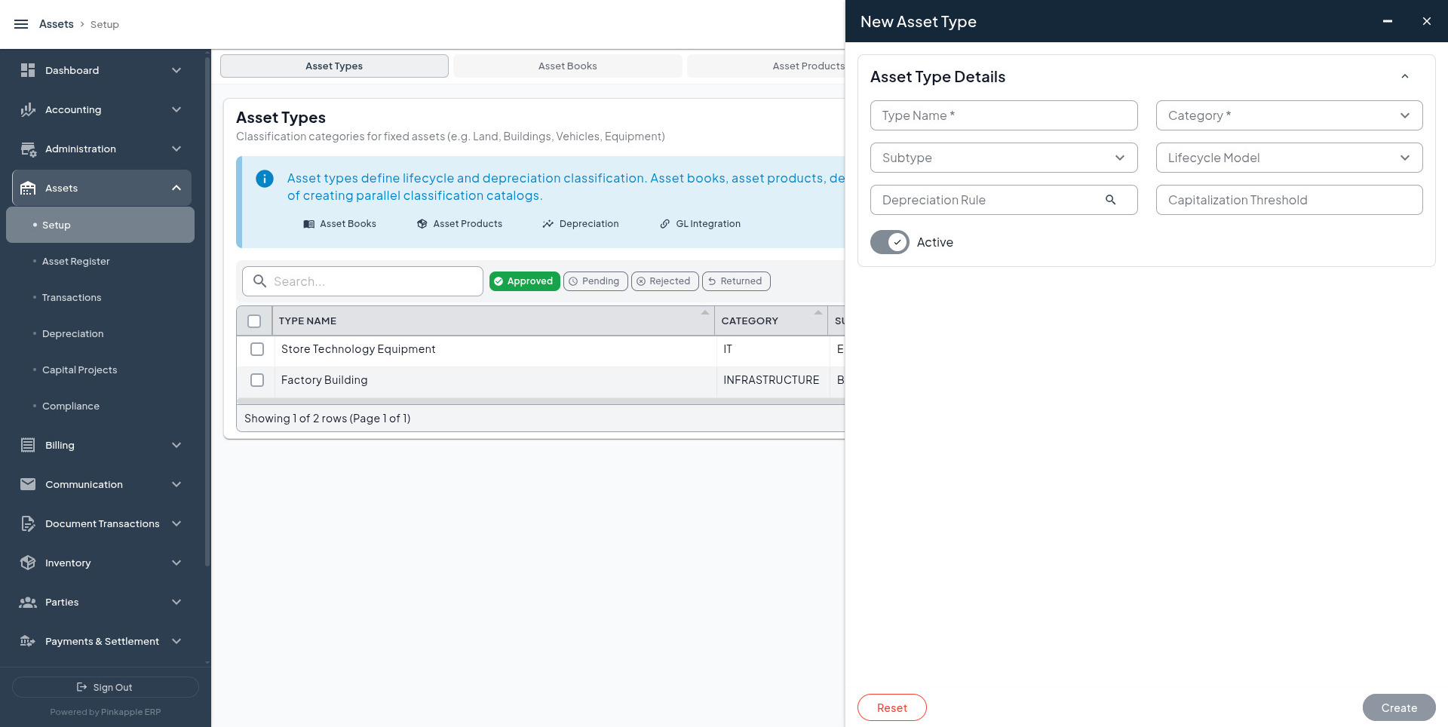This screenshot has height=727, width=1448.
Task: Toggle the Rejected status filter
Action: (x=664, y=281)
